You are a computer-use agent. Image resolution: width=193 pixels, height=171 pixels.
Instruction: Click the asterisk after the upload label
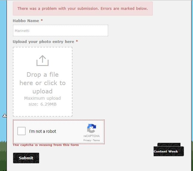click(77, 41)
